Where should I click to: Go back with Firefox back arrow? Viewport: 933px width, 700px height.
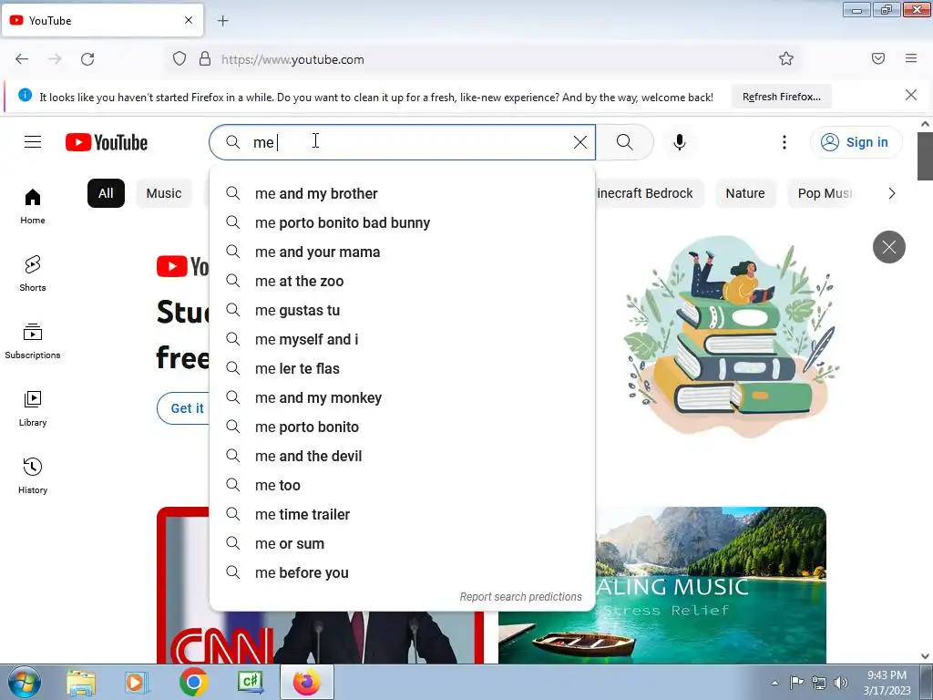point(22,59)
